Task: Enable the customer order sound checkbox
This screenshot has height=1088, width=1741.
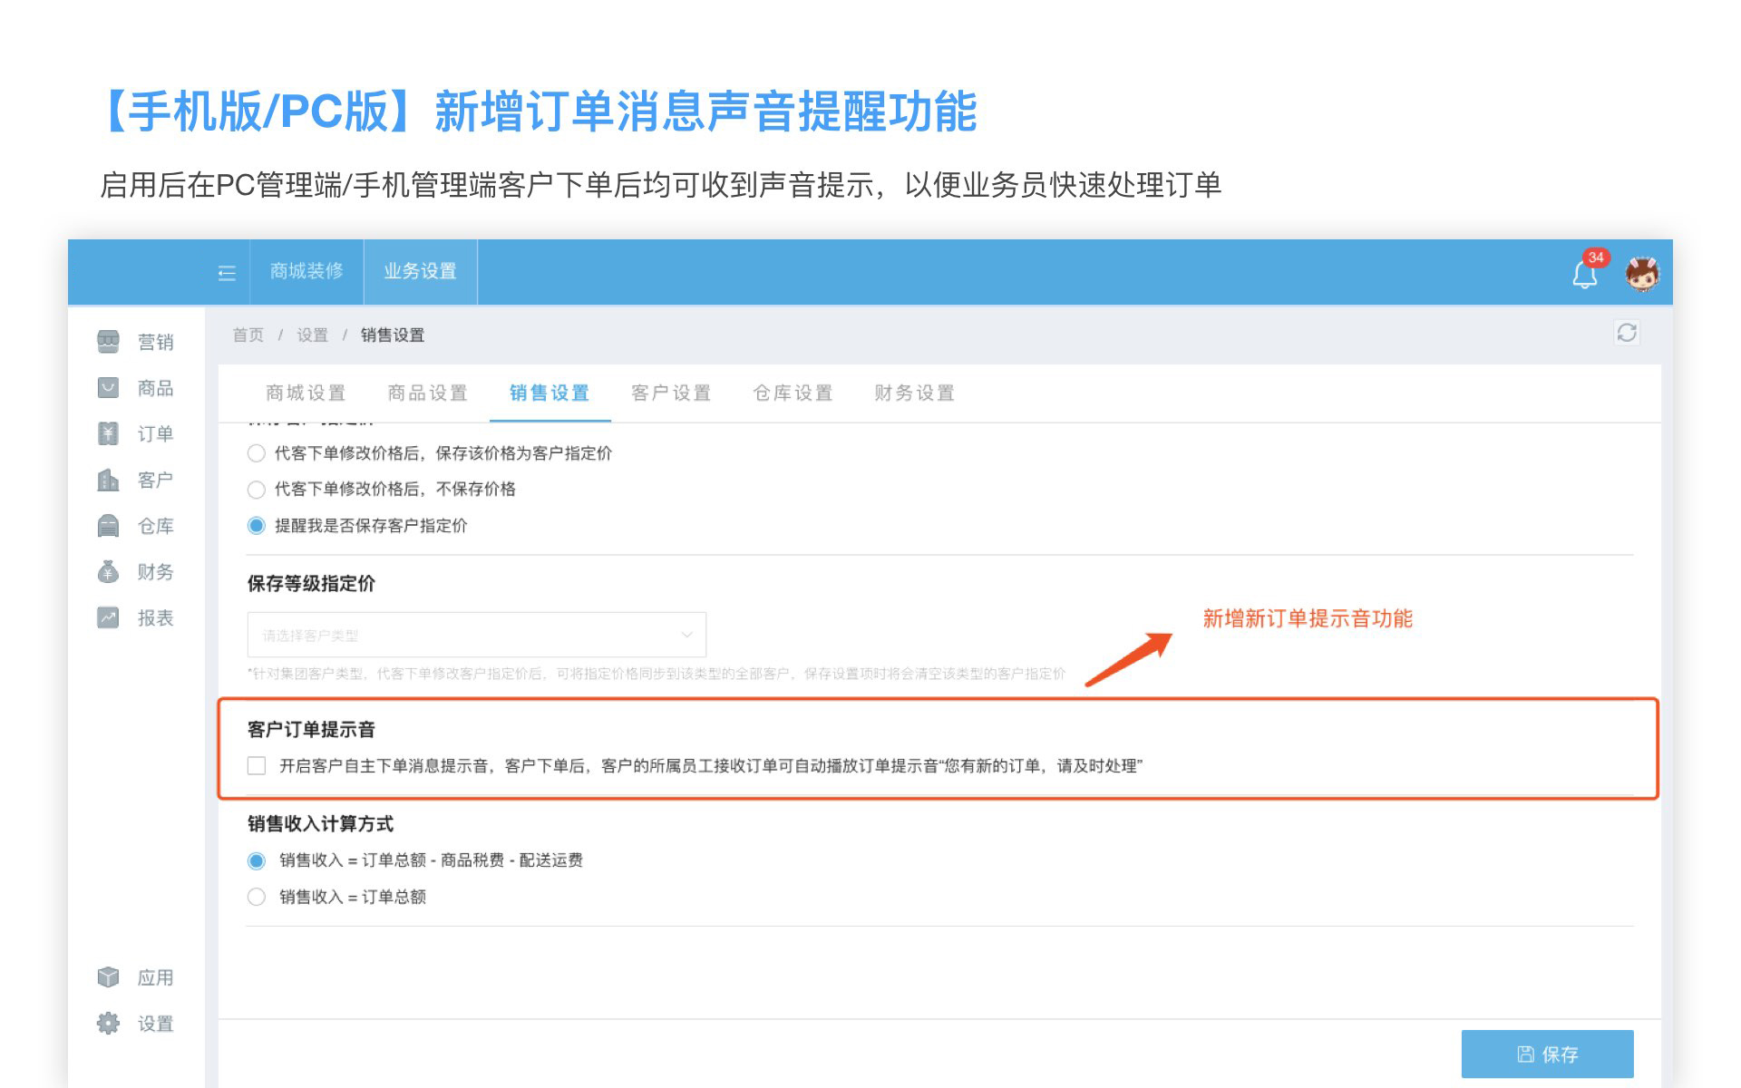Action: click(x=257, y=766)
